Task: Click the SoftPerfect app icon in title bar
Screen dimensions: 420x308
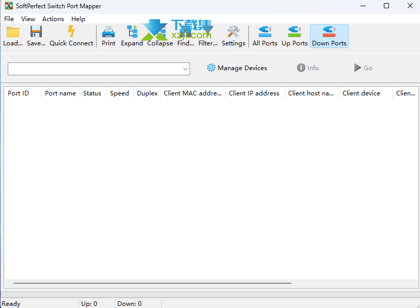Action: click(9, 6)
